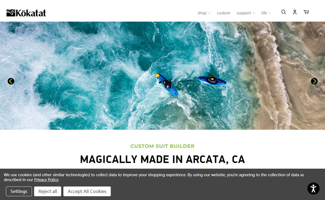
Task: Click the life chevron arrow
Action: pos(270,13)
